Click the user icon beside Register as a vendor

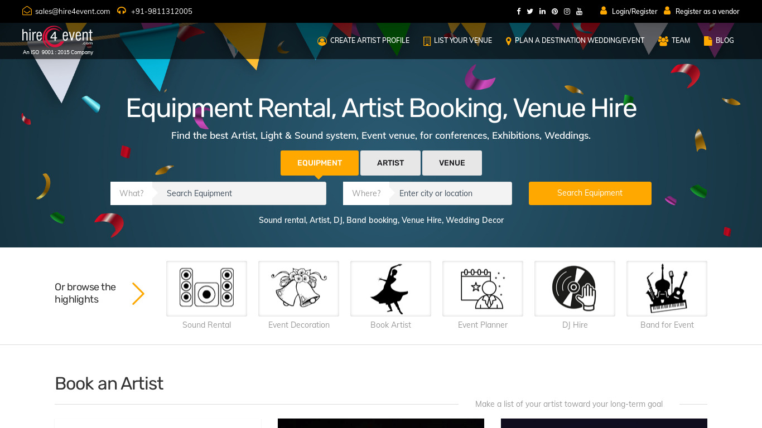point(667,11)
